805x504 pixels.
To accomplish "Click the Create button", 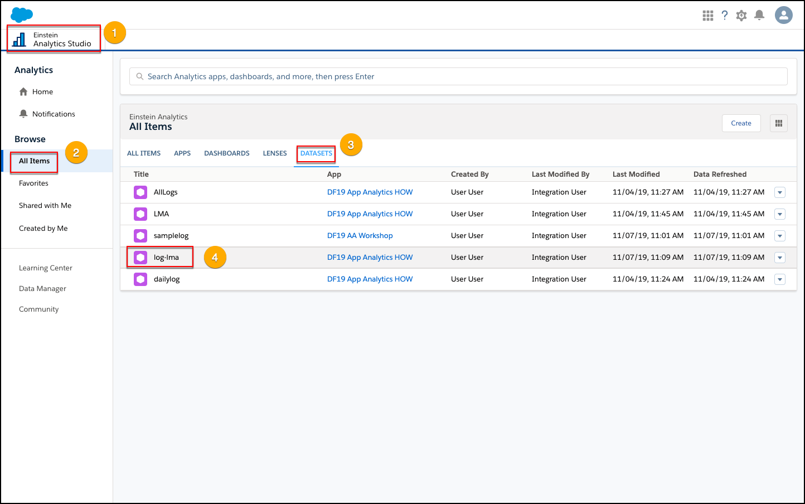I will coord(741,123).
